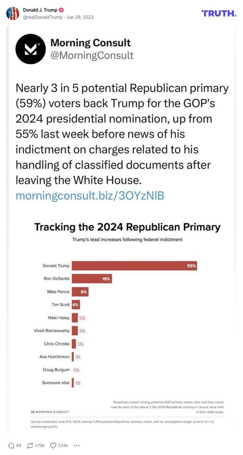Click the Jun 29, 2023 timestamp
The height and width of the screenshot is (455, 243).
click(80, 17)
